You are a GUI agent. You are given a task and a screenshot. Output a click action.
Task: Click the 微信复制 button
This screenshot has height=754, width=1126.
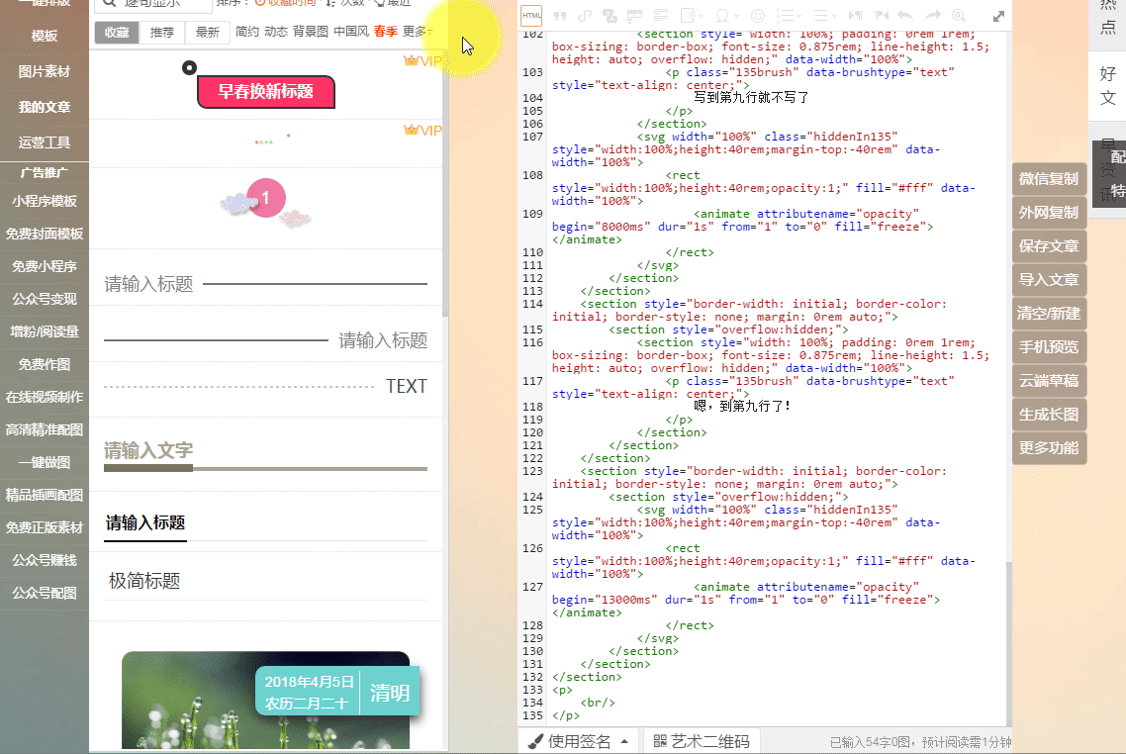point(1049,179)
